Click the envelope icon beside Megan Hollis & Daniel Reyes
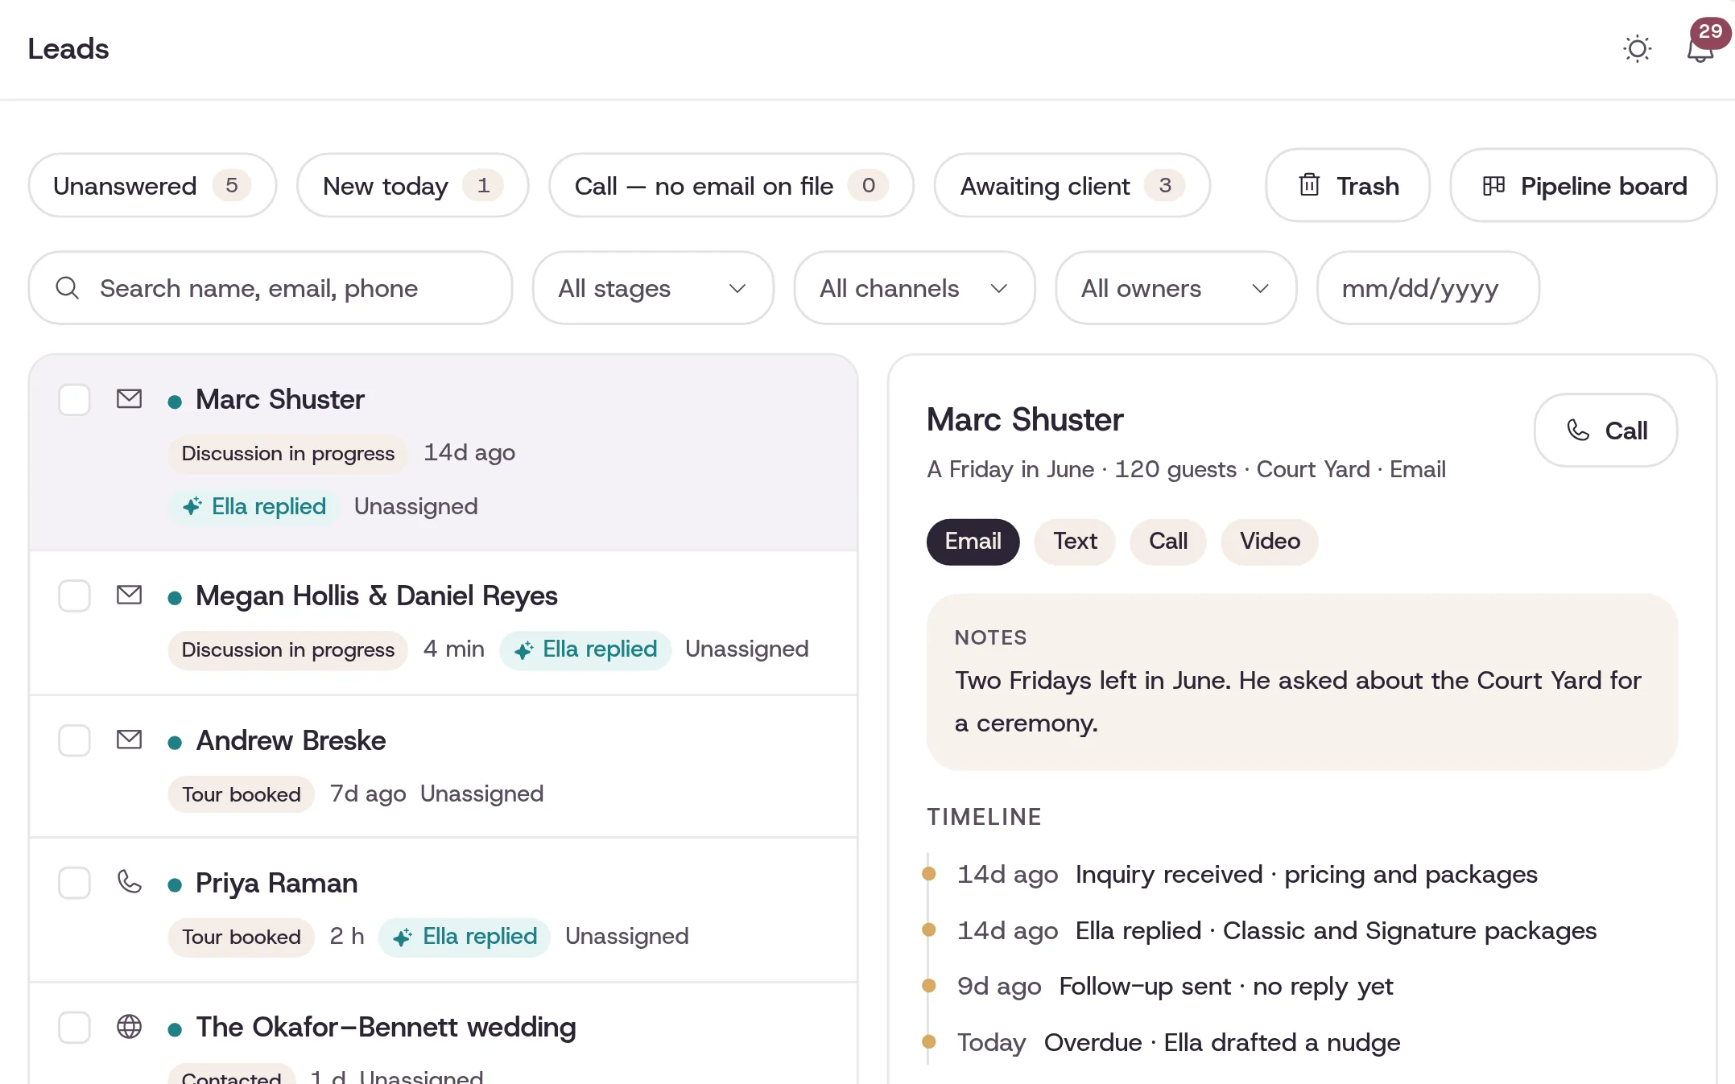This screenshot has width=1735, height=1084. (129, 595)
